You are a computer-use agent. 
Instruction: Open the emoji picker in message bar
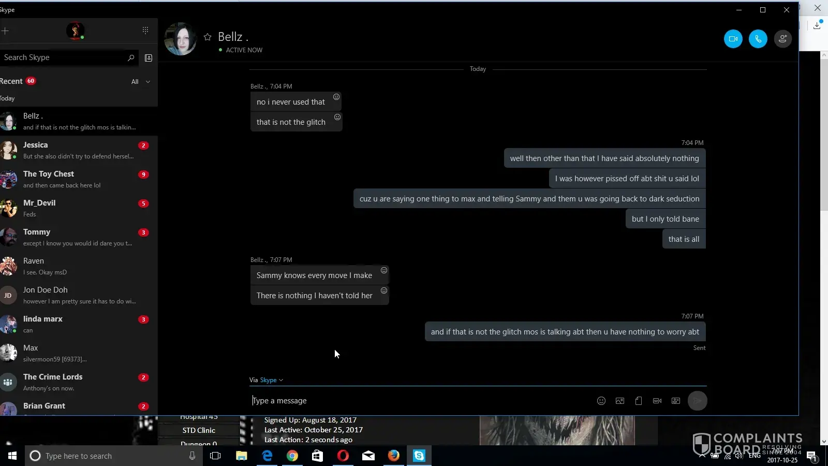coord(601,401)
